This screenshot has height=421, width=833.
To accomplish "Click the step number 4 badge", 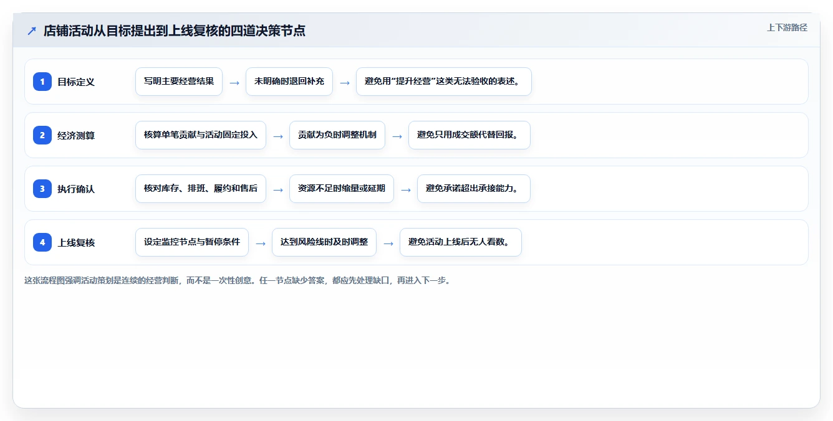I will (42, 242).
